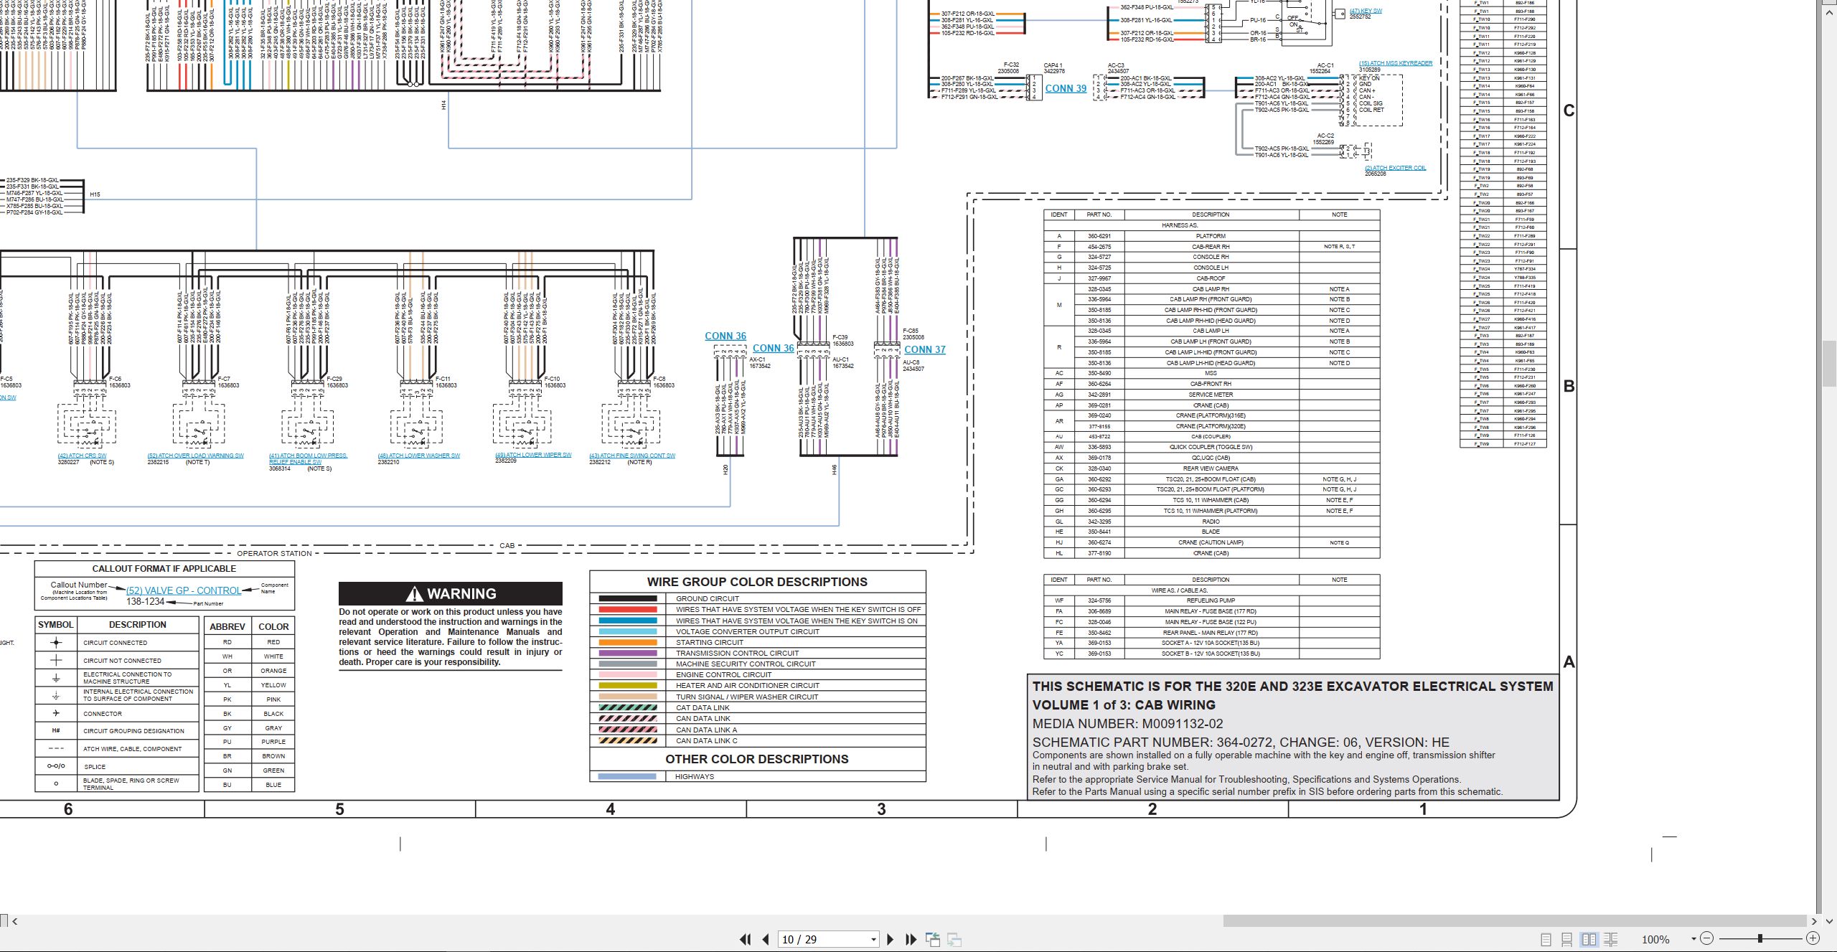Click the GROUND CIRCUIT black swatch
1837x952 pixels.
click(x=627, y=598)
